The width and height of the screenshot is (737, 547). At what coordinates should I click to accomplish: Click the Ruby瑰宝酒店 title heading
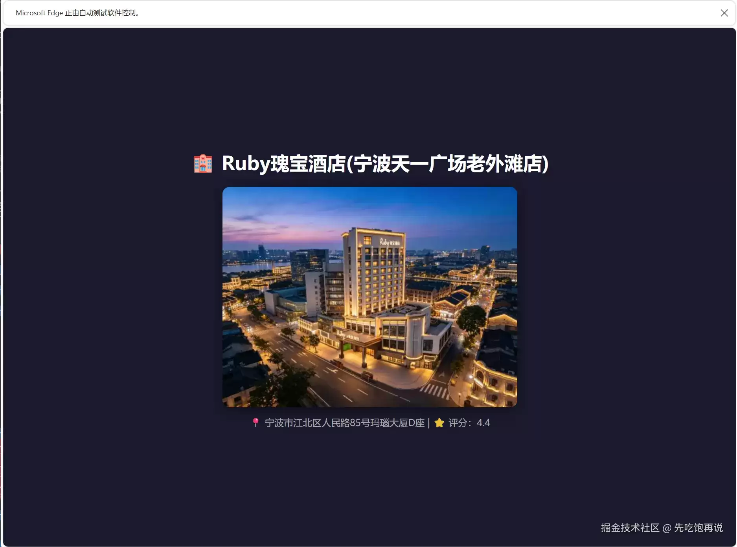point(385,164)
